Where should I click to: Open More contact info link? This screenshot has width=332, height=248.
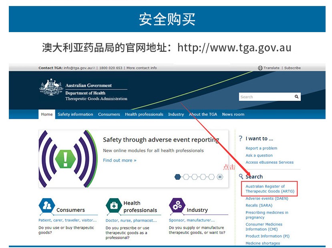[x=142, y=68]
